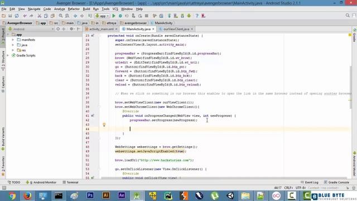This screenshot has width=357, height=201.
Task: Open the app run configuration dropdown
Action: click(x=102, y=16)
